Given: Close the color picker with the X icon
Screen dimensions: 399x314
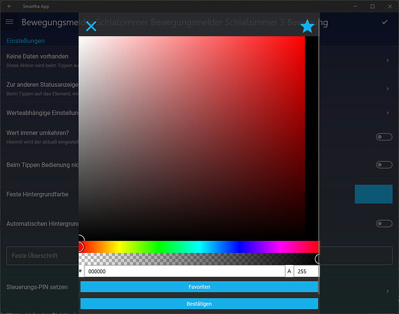Looking at the screenshot, I should [91, 26].
